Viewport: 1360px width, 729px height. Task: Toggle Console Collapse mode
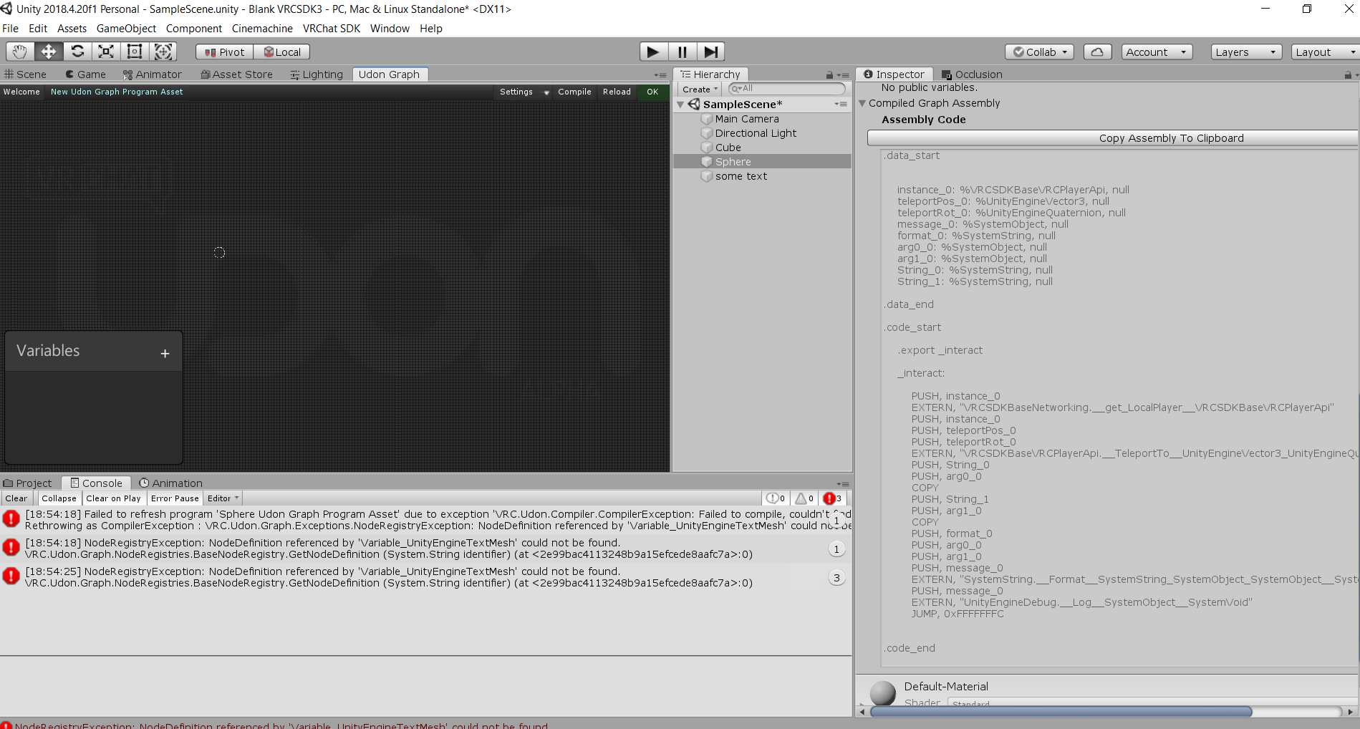pos(59,498)
